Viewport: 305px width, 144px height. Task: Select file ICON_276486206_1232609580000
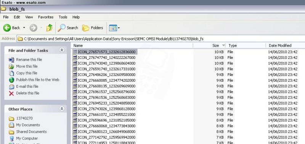pos(106,74)
